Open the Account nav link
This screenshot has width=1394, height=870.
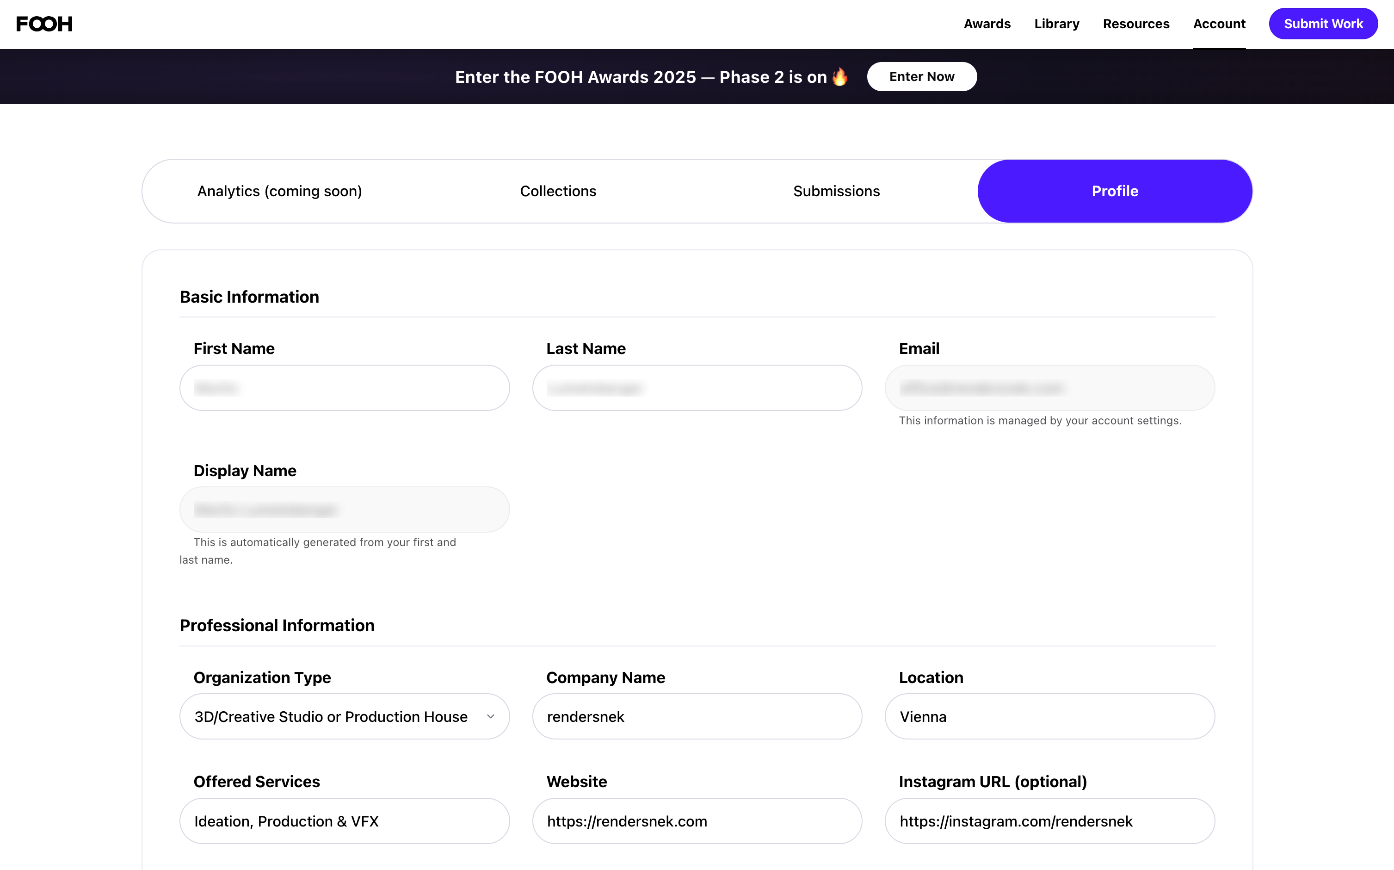1219,24
